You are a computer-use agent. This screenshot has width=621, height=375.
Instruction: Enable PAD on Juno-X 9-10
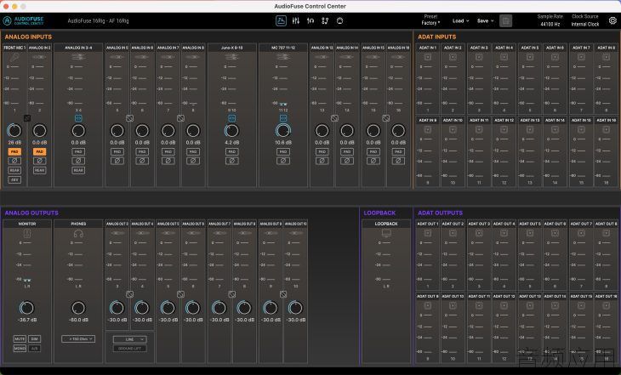(x=231, y=151)
